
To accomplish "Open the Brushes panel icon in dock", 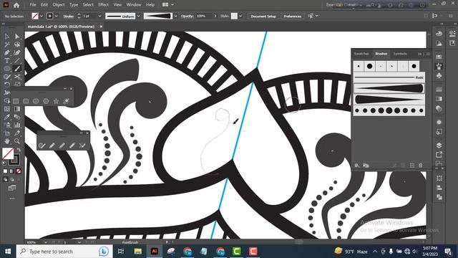I will coord(439,67).
